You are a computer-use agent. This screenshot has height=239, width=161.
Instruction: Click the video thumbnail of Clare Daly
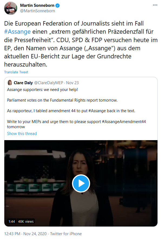(81, 183)
